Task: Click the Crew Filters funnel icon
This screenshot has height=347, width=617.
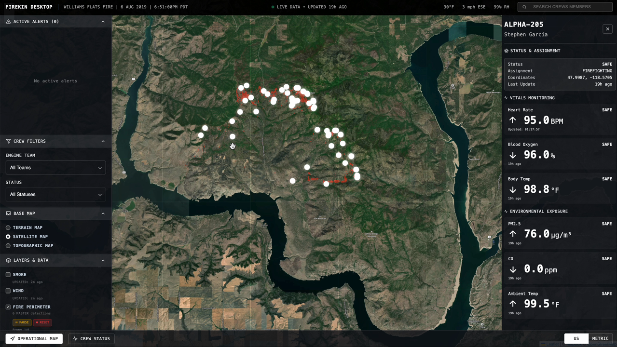Action: point(8,141)
